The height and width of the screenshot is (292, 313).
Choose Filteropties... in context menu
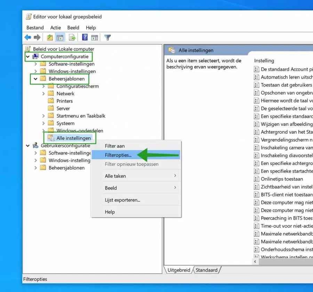click(136, 155)
